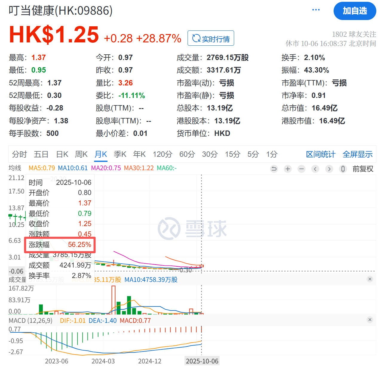Viewport: 379px width, 370px height.
Task: Click the stock title 叮当健康(HK:09886)
Action: pyautogui.click(x=61, y=10)
